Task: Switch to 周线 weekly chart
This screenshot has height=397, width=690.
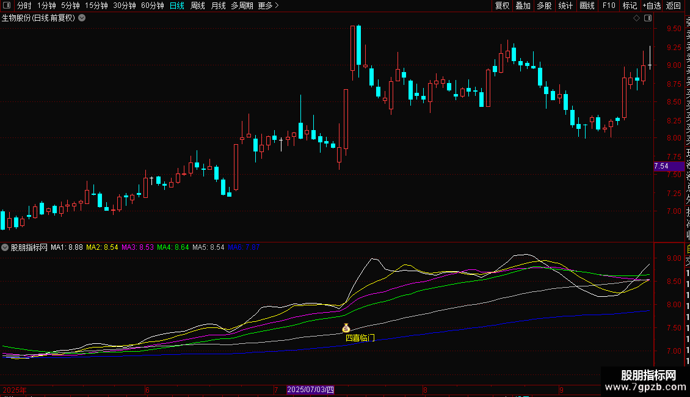Action: 197,5
